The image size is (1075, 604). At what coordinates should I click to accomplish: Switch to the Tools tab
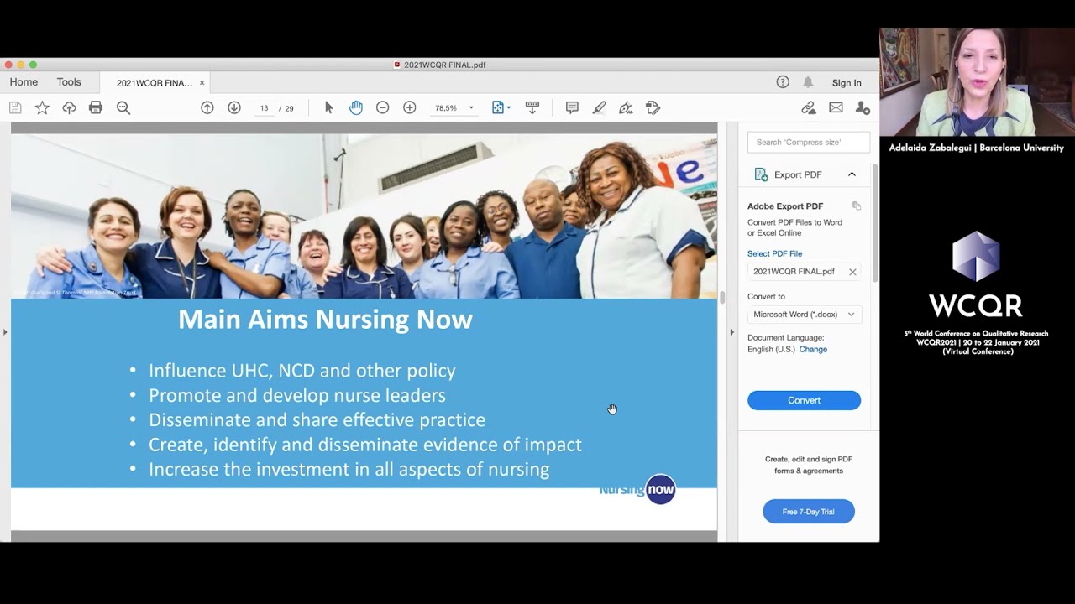pos(69,82)
